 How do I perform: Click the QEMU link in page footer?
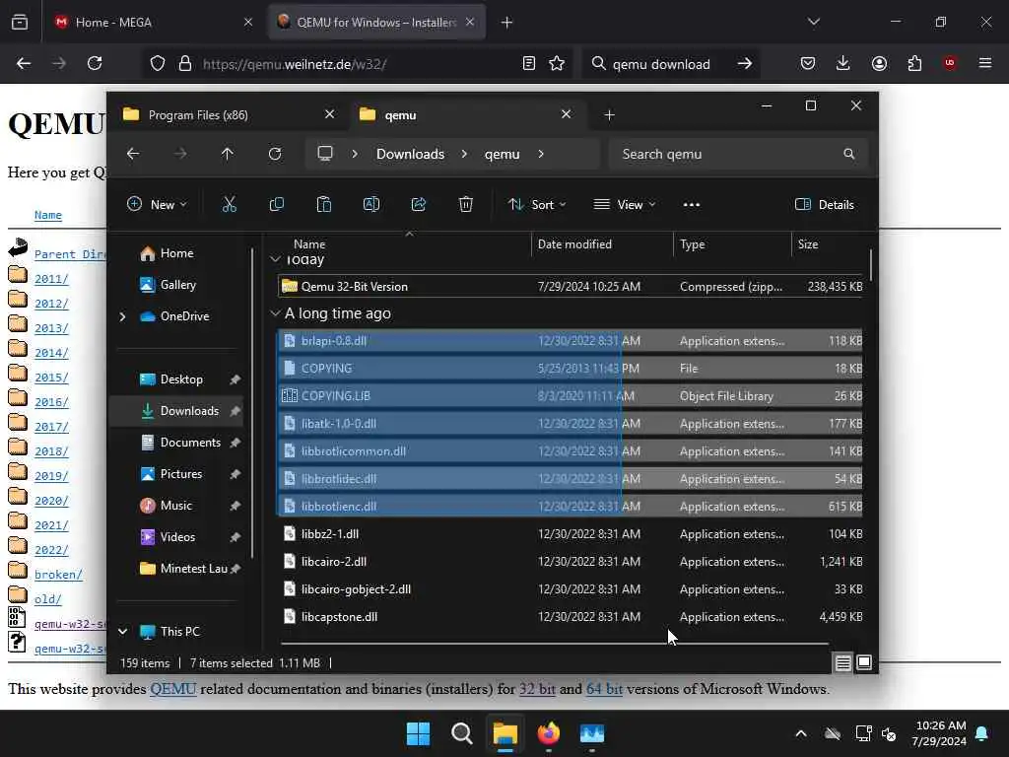point(173,689)
